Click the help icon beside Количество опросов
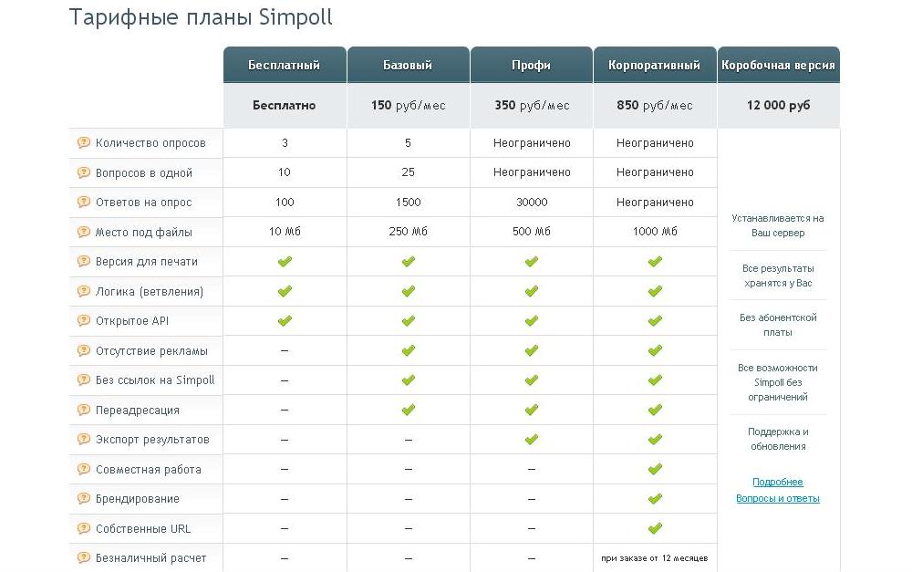912x572 pixels. 84,143
